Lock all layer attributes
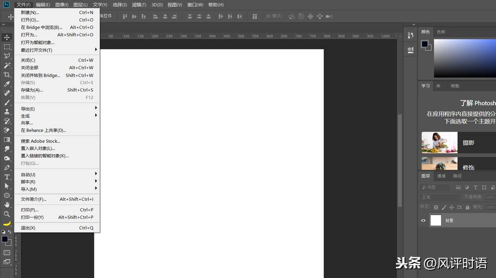Screen dimensions: 496x278 tap(467, 207)
